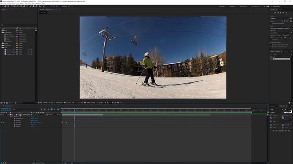Enable Cache Before Playback checkbox
This screenshot has height=164, width=293.
(x=271, y=24)
